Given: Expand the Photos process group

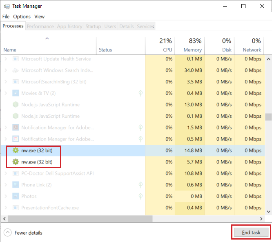Looking at the screenshot, I should 6,196.
